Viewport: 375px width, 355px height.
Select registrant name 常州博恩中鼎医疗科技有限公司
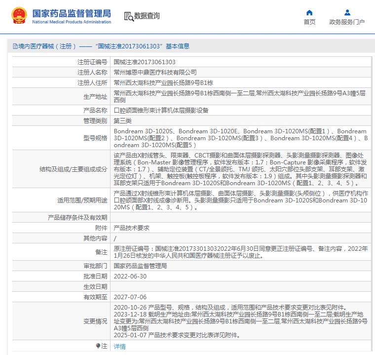[x=155, y=73]
